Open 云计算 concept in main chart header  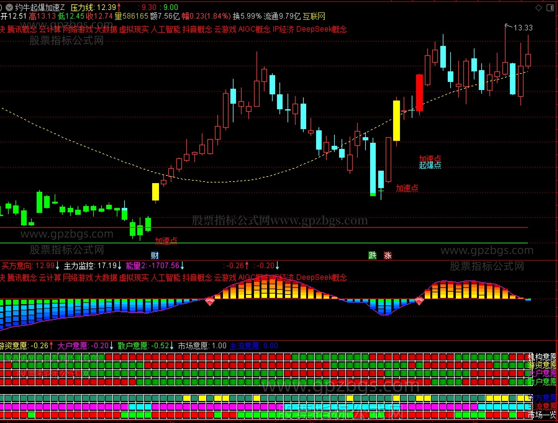click(x=50, y=29)
